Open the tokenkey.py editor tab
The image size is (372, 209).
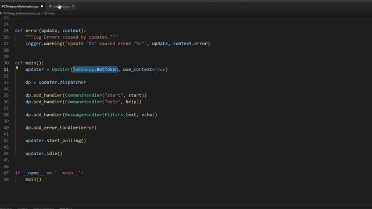coord(62,6)
